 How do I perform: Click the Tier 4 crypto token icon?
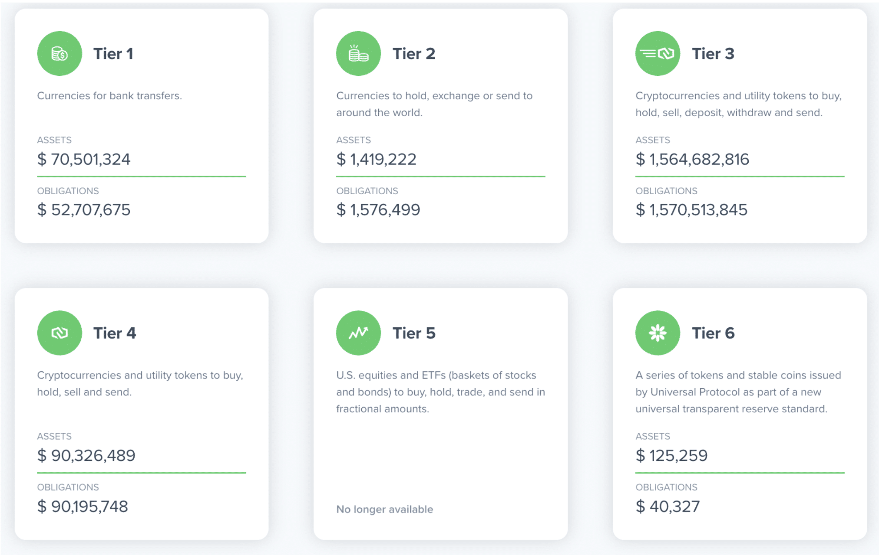point(59,333)
